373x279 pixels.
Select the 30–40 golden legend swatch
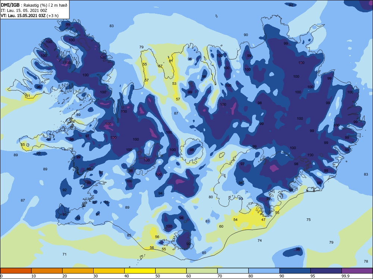[x=109, y=271]
